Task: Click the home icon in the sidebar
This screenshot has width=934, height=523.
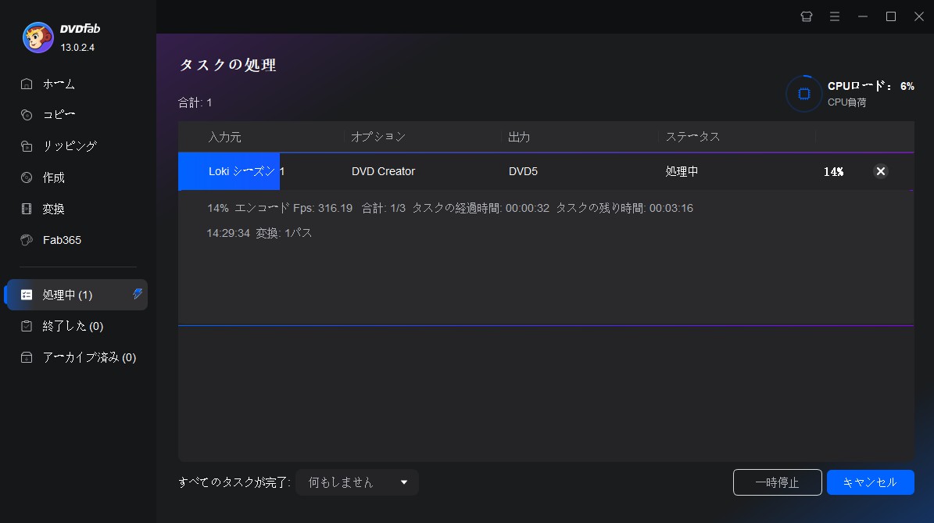Action: 27,84
